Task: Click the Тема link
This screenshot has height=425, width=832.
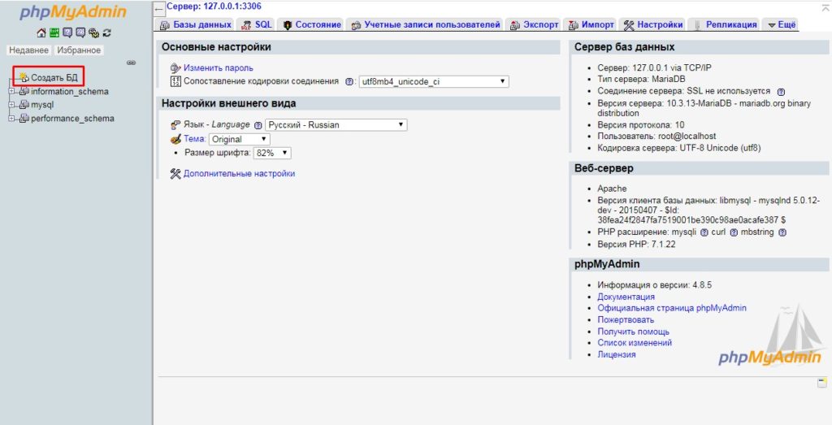Action: pos(195,139)
